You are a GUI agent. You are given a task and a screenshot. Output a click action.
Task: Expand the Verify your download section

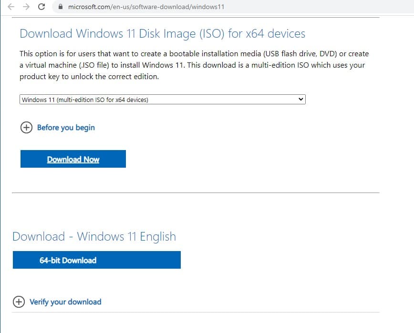[x=65, y=302]
